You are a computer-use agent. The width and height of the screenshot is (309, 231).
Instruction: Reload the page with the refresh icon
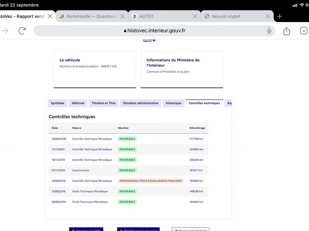[22, 31]
